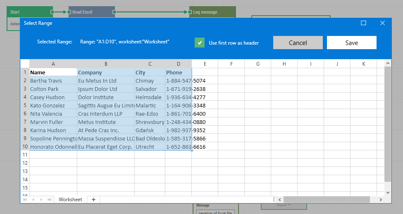
Task: Select the Dolor Institute cell
Action: tap(106, 97)
